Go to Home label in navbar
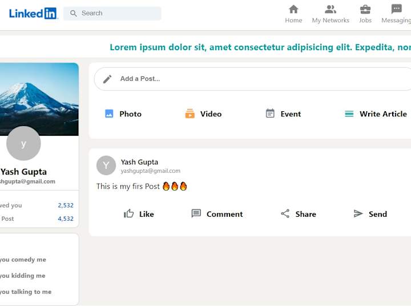411x308 pixels. pyautogui.click(x=293, y=21)
